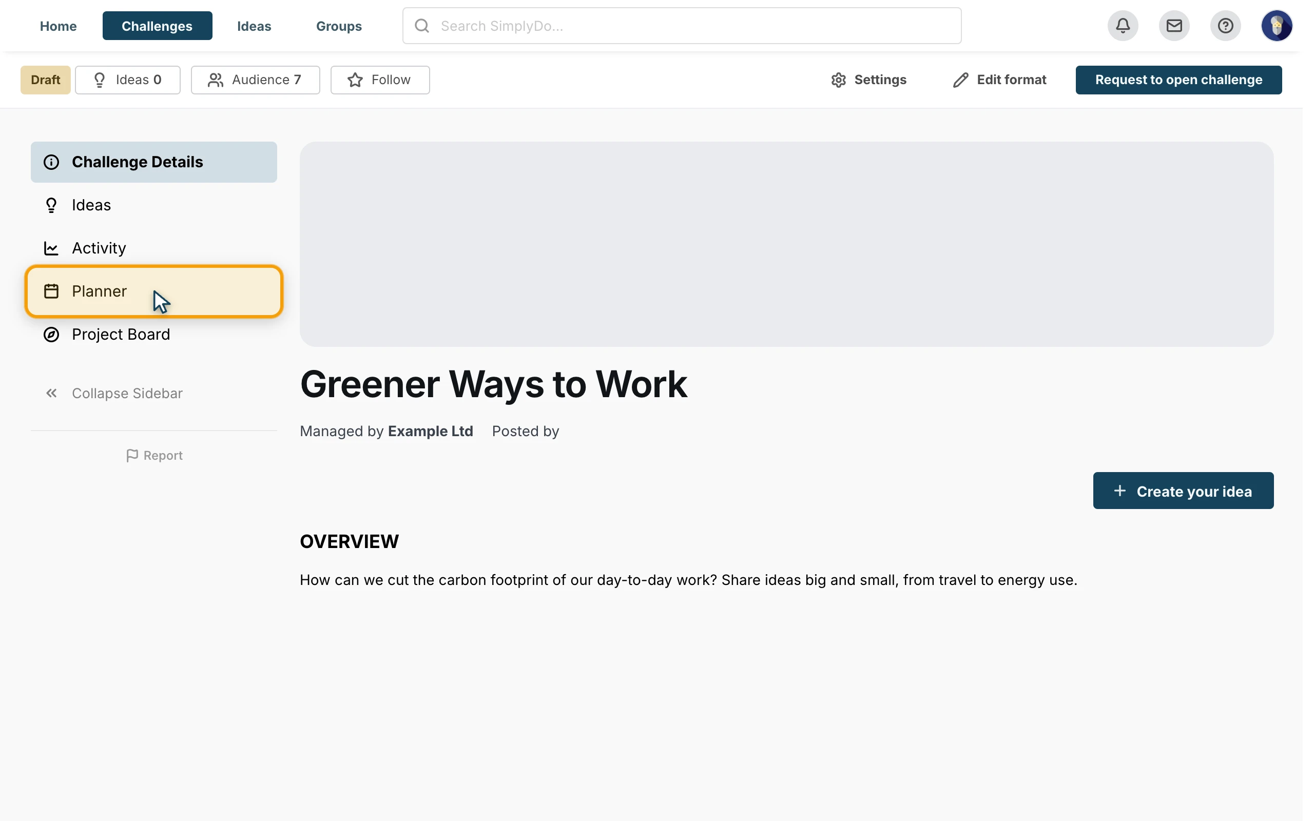Select the Challenges tab

point(157,26)
